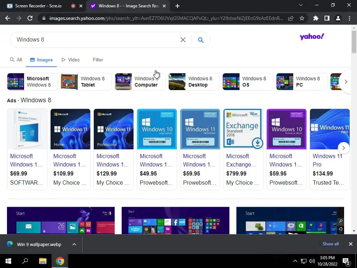Open taskbar search magnifier
The width and height of the screenshot is (357, 268).
pos(25,261)
